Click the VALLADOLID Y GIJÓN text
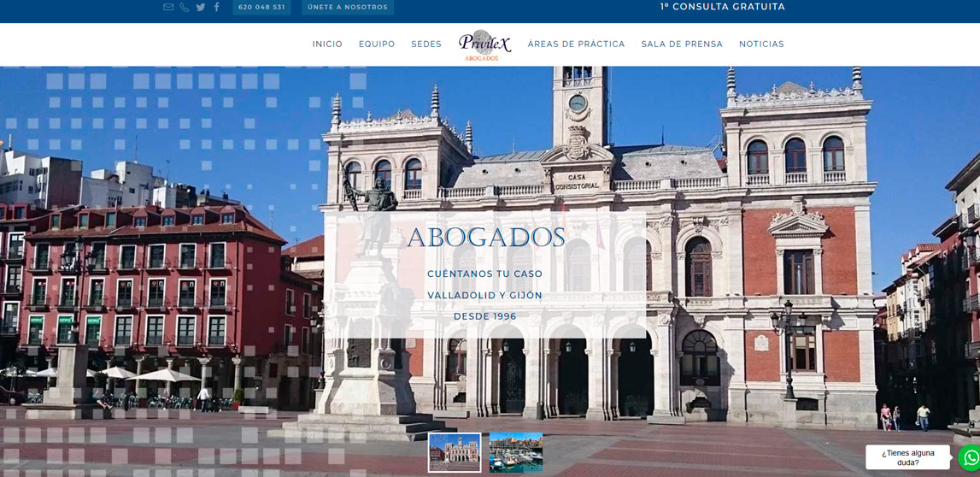Screen dimensions: 980x477 tap(485, 295)
